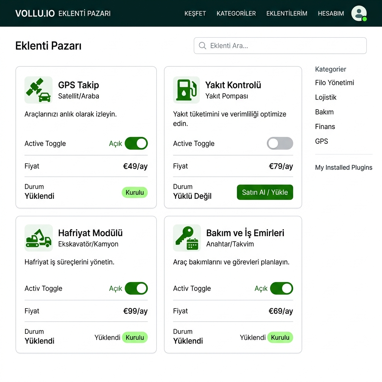The image size is (382, 382).
Task: Select the Filo Yönetimi category
Action: point(335,82)
